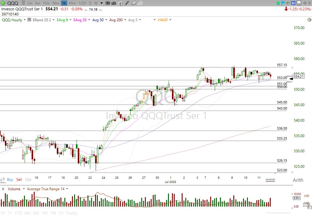Image resolution: width=312 pixels, height=216 pixels.
Task: Click the add indicator grid-plus icon
Action: 120,3
